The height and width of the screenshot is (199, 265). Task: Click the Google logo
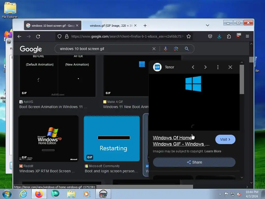[31, 49]
